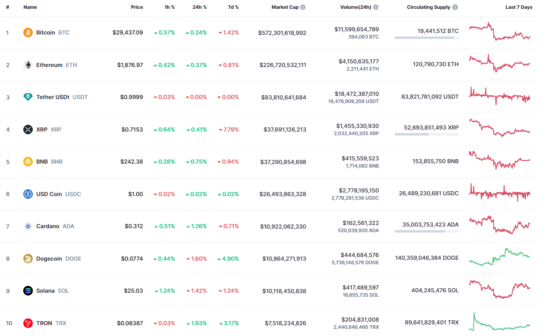The width and height of the screenshot is (546, 336).
Task: Click the Ethereum ETH logo icon
Action: pos(27,65)
